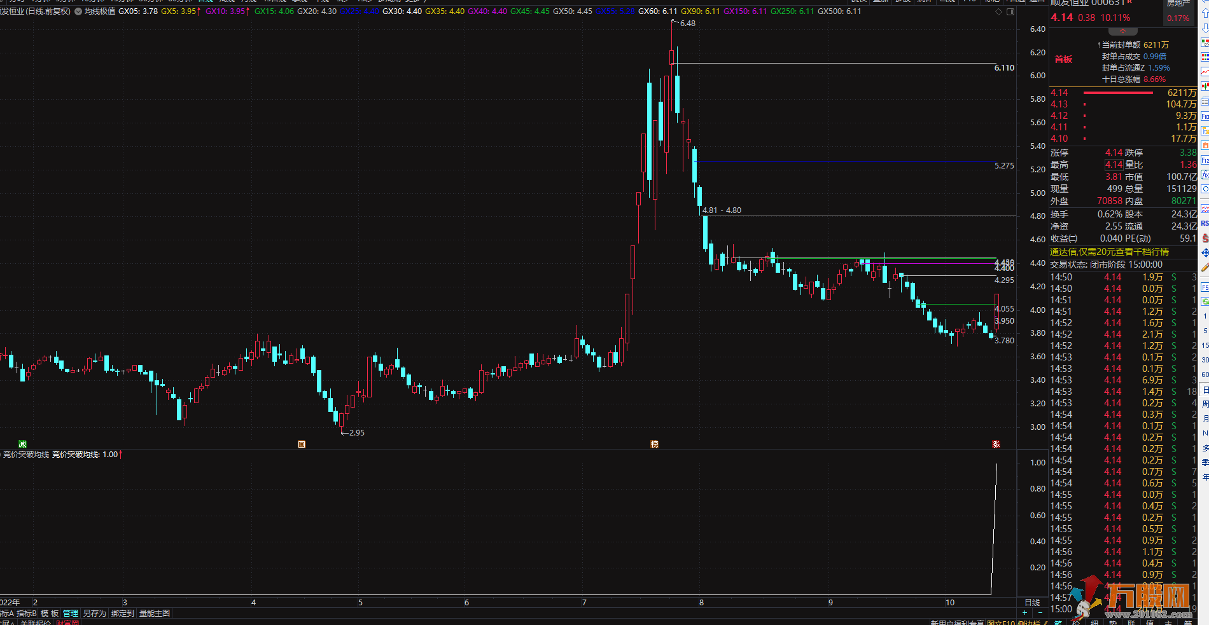The width and height of the screenshot is (1209, 625).
Task: Open the 指标B tab at the bottom
Action: click(x=26, y=614)
